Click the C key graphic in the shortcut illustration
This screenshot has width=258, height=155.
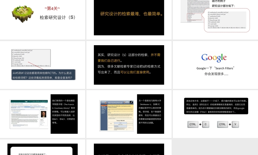206,124
